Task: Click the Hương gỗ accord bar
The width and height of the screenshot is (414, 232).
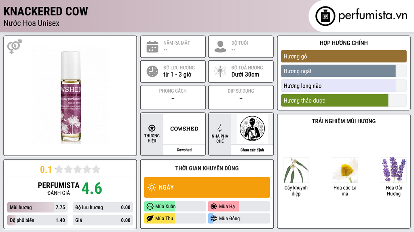Action: (344, 56)
